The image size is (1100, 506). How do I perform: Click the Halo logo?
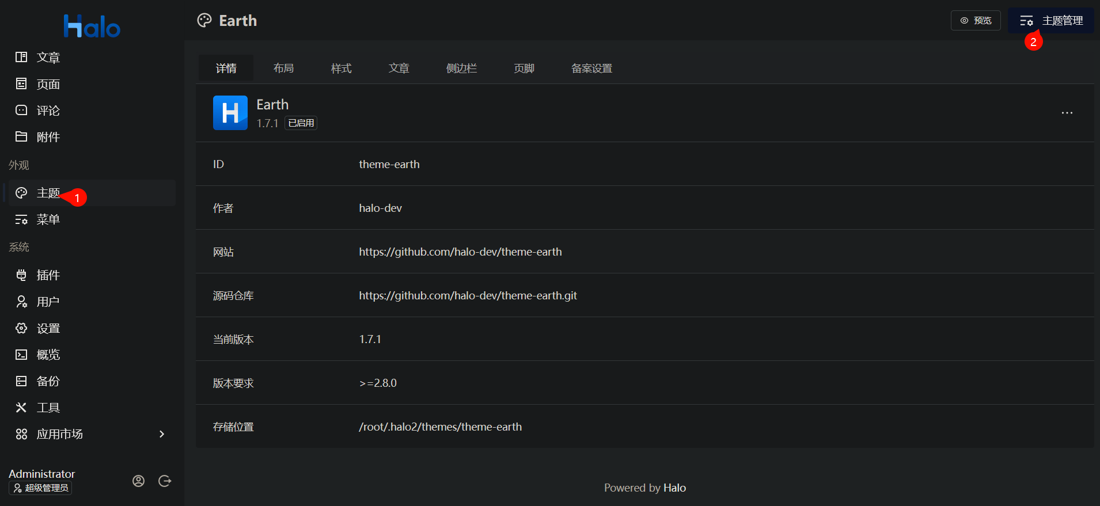[92, 26]
